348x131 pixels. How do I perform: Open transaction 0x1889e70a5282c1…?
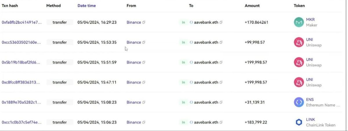(21, 102)
